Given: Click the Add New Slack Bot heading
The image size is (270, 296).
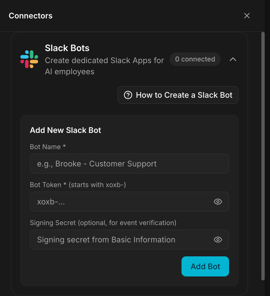Looking at the screenshot, I should tap(65, 130).
